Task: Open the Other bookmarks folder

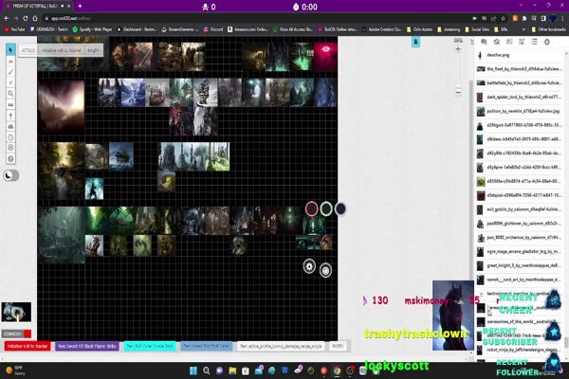Action: pyautogui.click(x=548, y=29)
